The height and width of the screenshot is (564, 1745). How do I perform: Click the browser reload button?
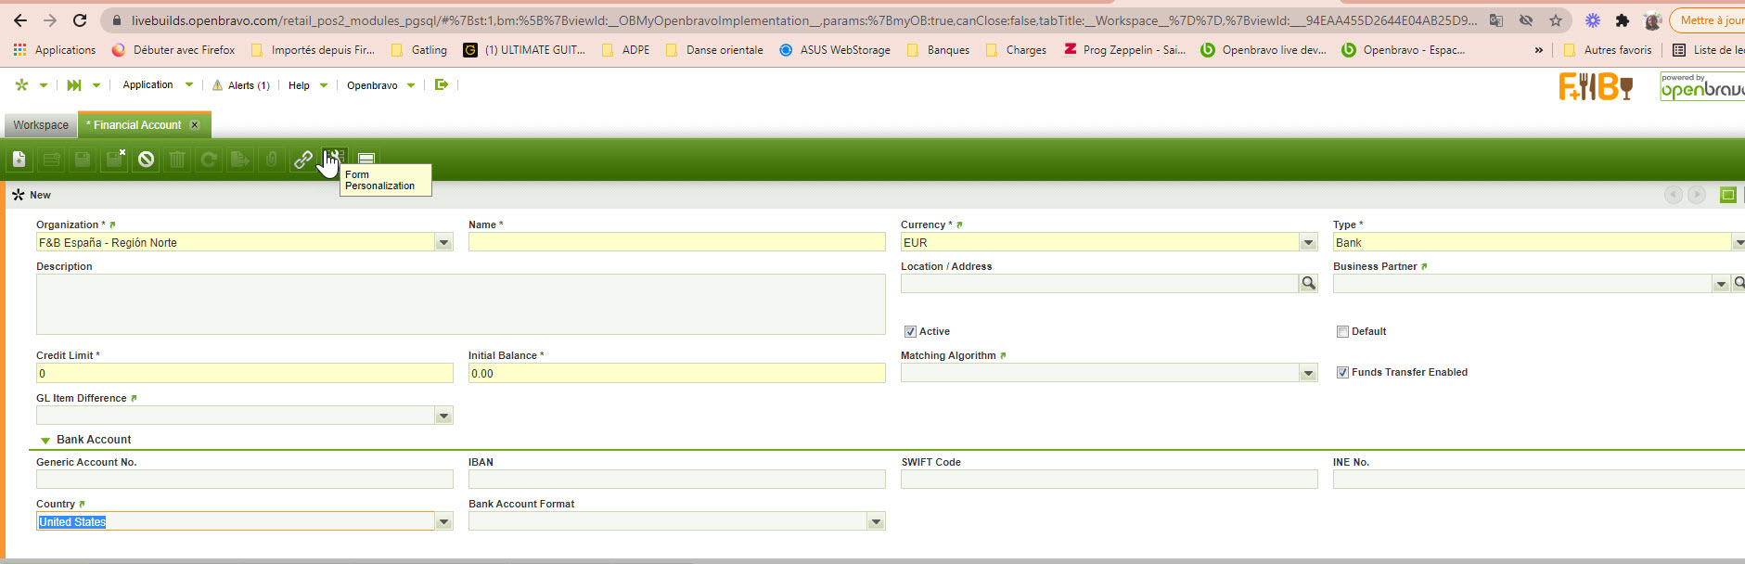(80, 19)
